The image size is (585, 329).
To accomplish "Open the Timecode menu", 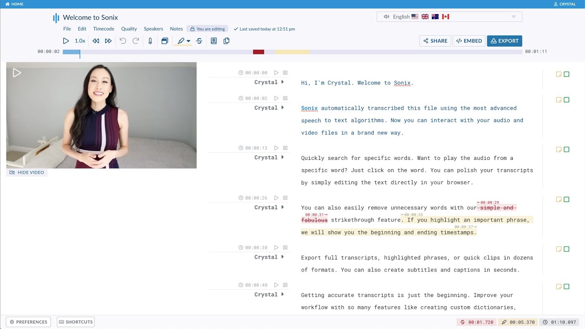I will [103, 29].
